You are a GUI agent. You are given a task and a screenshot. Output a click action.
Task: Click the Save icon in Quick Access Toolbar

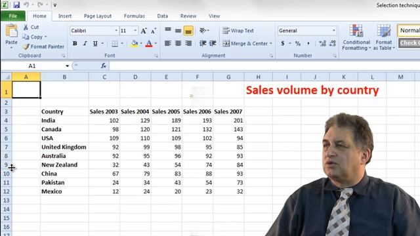click(x=16, y=5)
